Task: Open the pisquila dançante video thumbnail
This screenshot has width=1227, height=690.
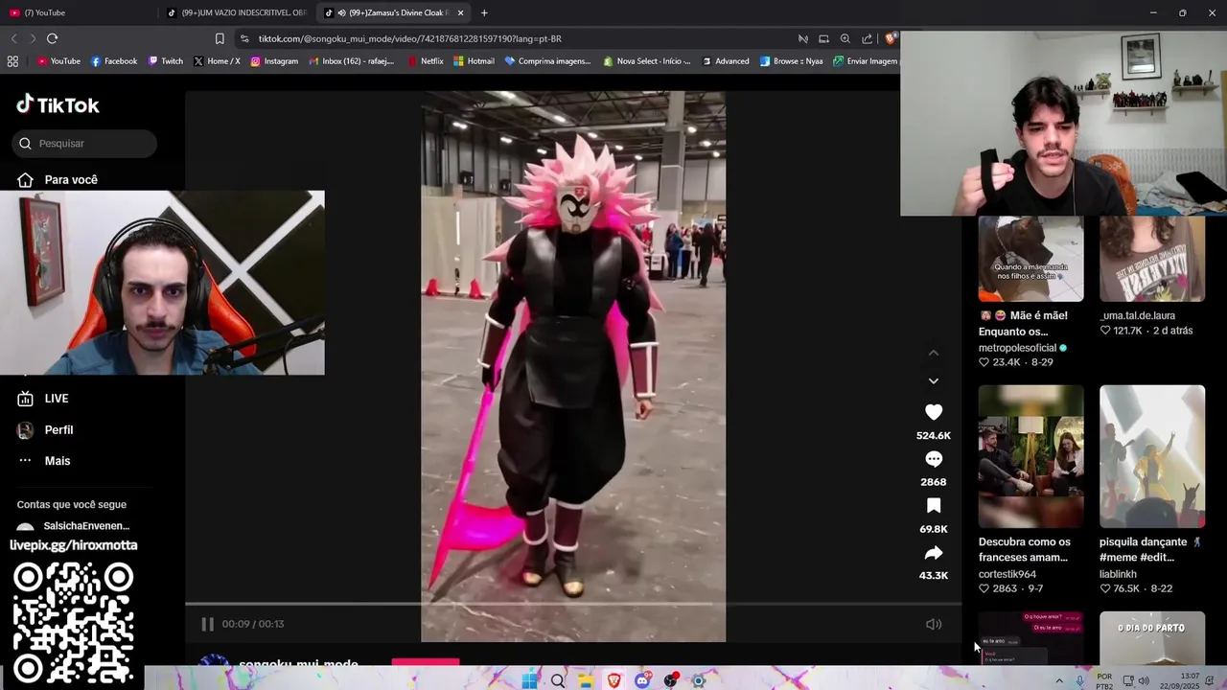Action: tap(1152, 456)
